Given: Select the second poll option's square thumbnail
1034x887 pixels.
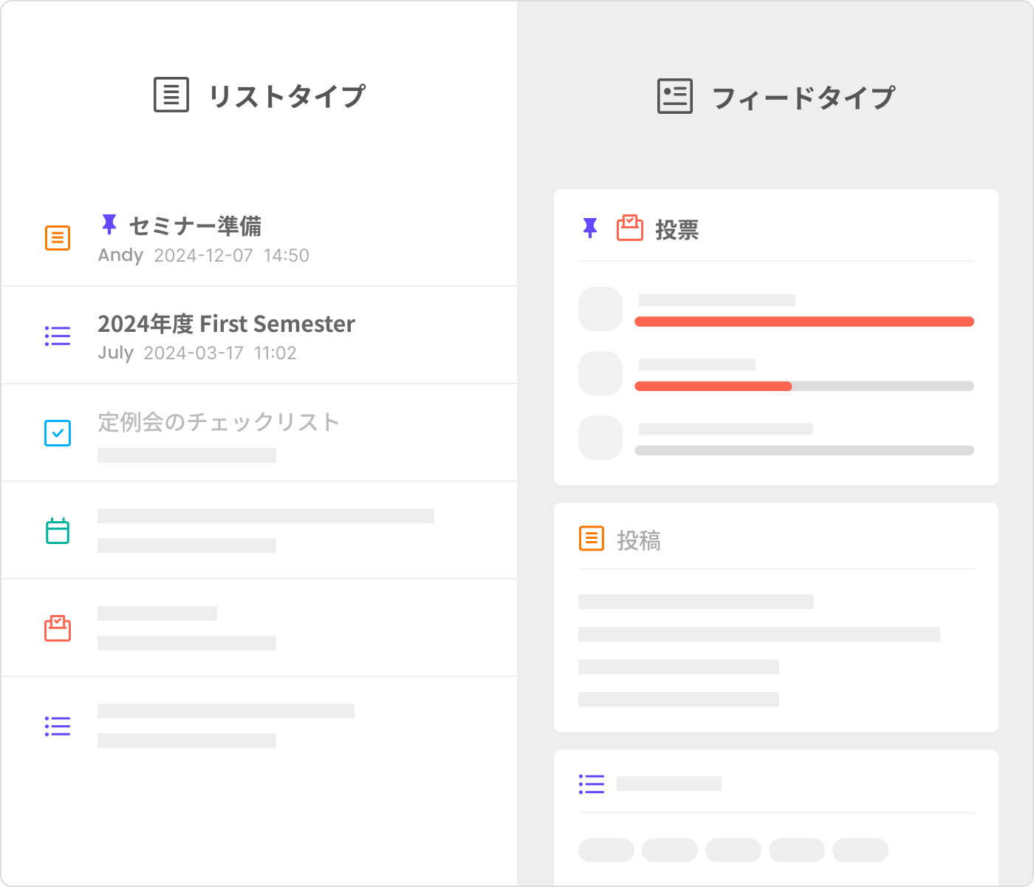Looking at the screenshot, I should click(600, 373).
